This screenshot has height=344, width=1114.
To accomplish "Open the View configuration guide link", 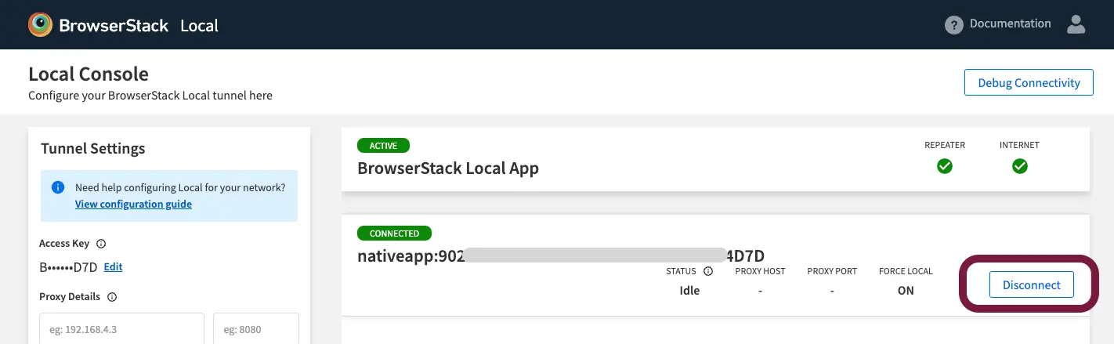I will coord(133,205).
